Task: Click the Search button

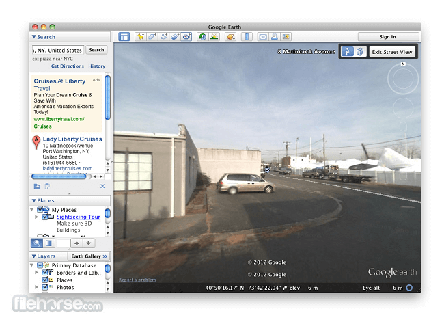Action: 96,50
